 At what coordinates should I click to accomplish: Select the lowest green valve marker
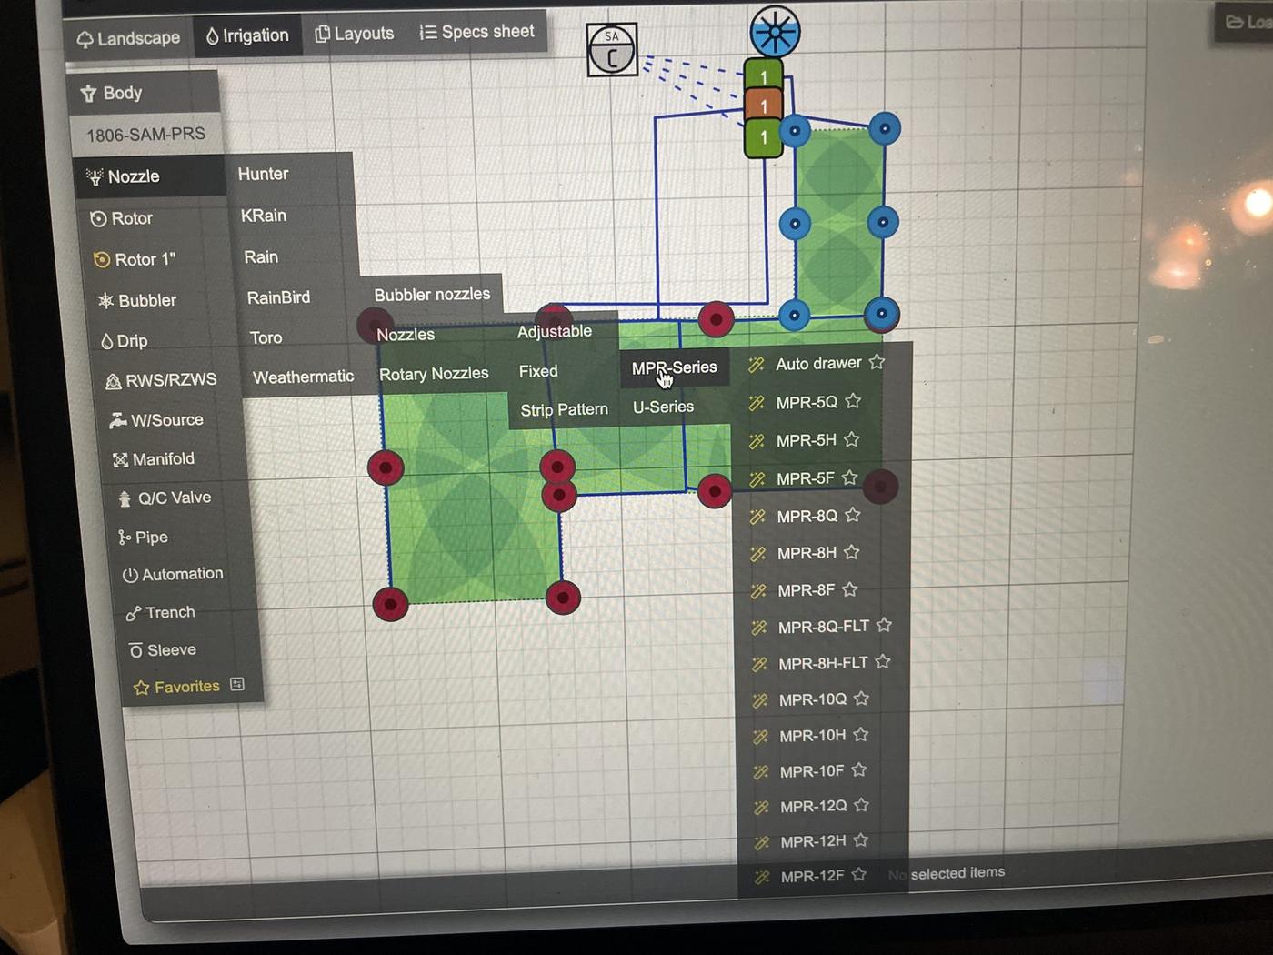764,138
